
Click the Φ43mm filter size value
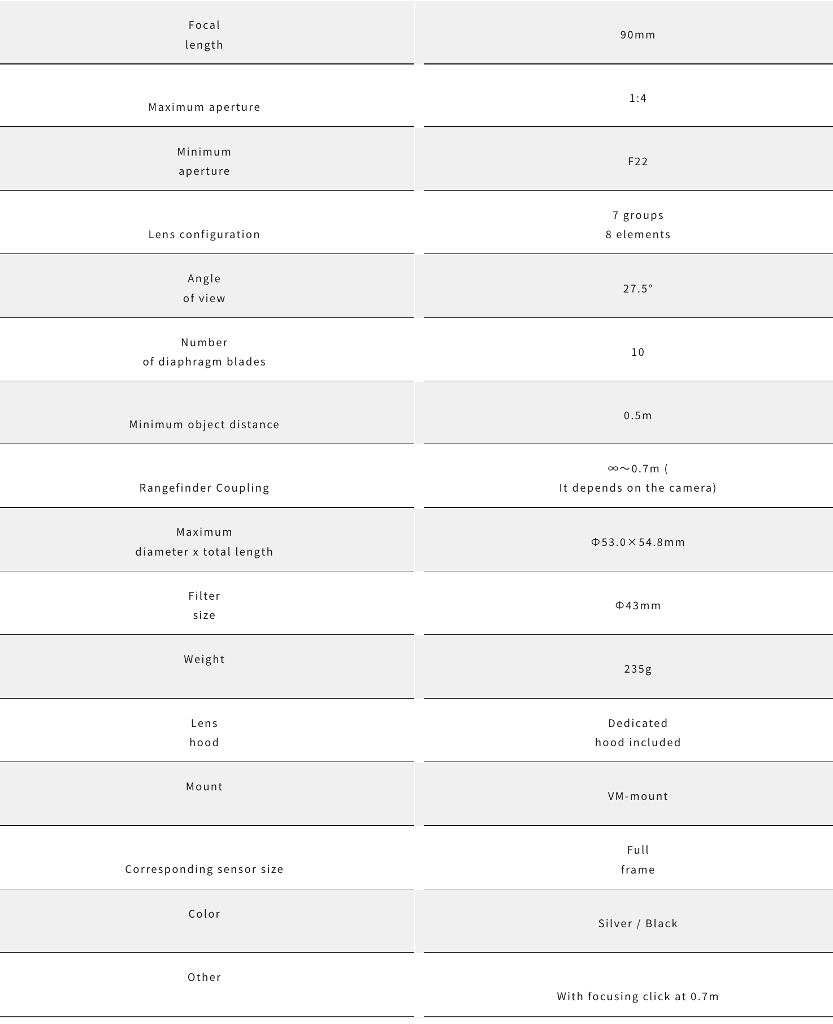click(x=637, y=605)
